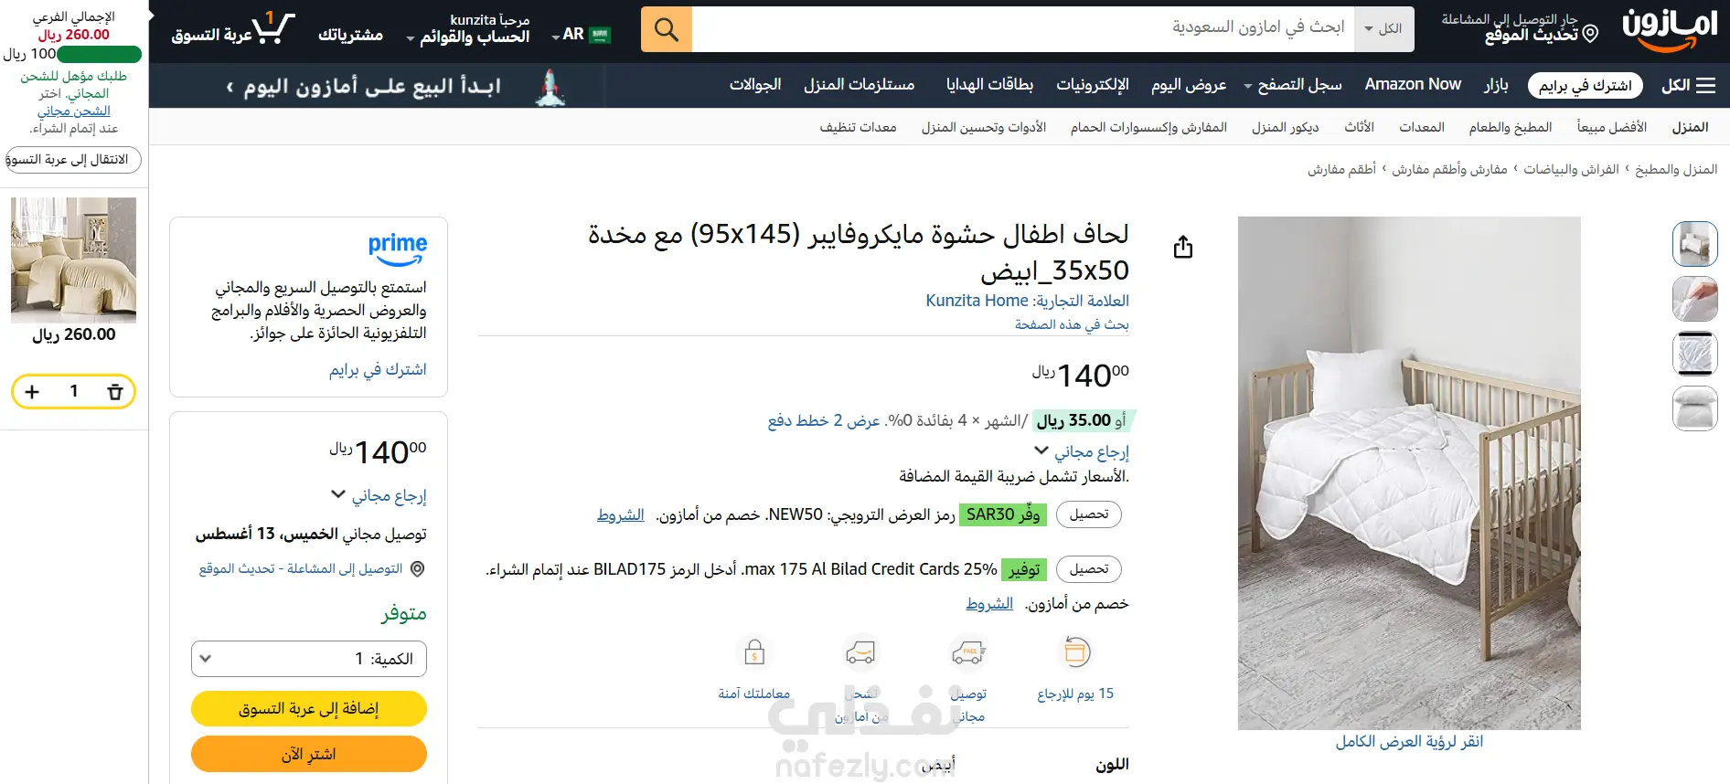1730x784 pixels.
Task: Click تحصيل button for SAR30 coupon
Action: (1089, 514)
